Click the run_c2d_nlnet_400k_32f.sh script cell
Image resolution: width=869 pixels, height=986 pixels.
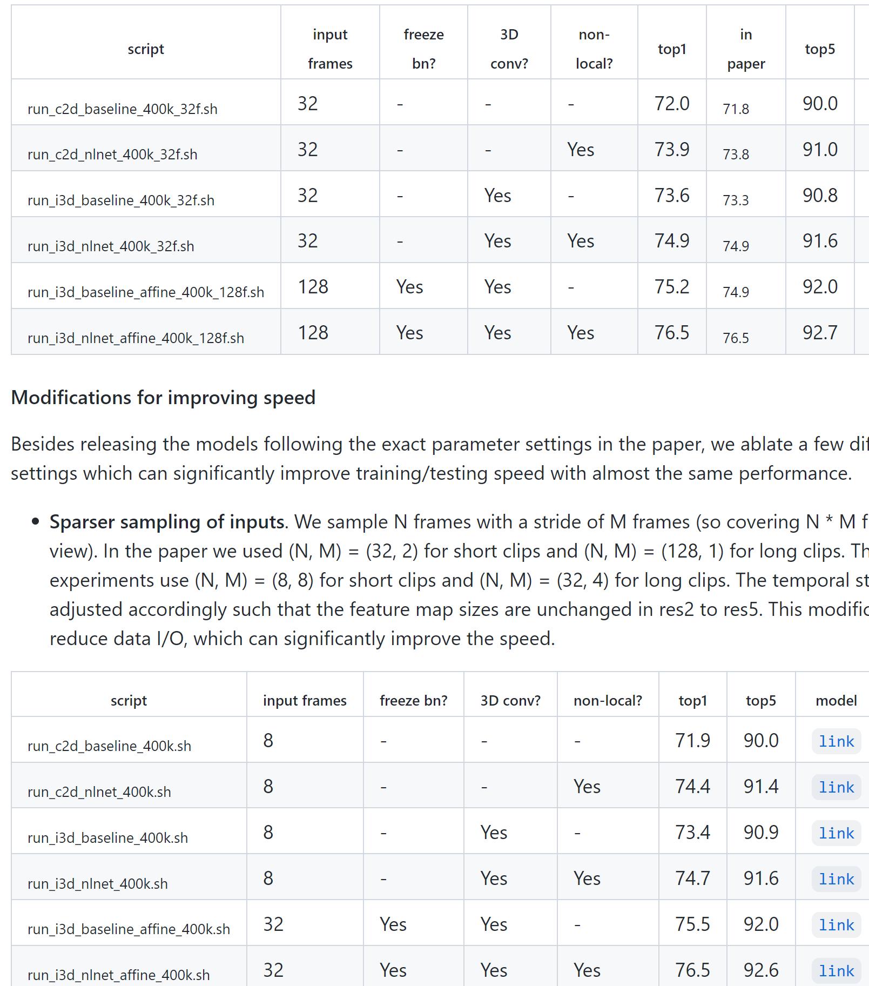pyautogui.click(x=112, y=155)
